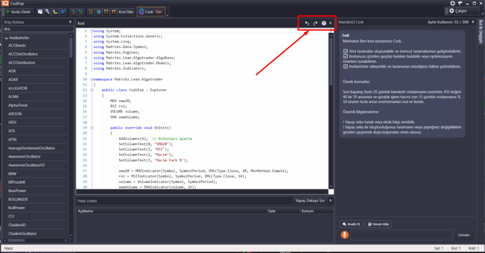Screen dimensions: 485x253
Task: Collapse the using block at line 1
Action: coord(91,31)
